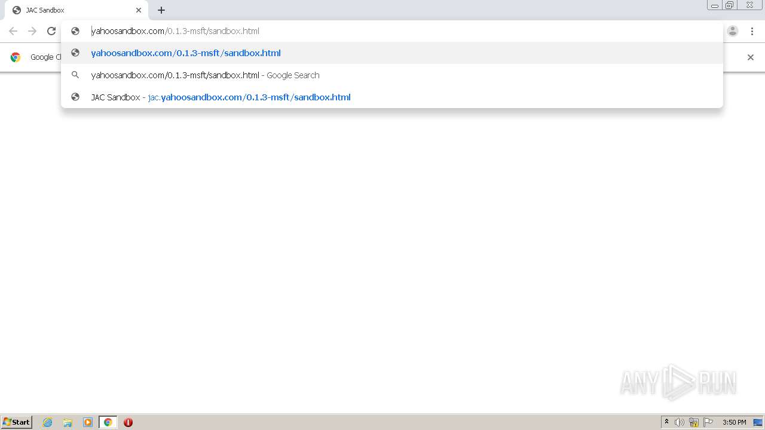Choose the yahoosandbox.com/0.1.3-msft/sandbox.html suggestion

click(392, 53)
